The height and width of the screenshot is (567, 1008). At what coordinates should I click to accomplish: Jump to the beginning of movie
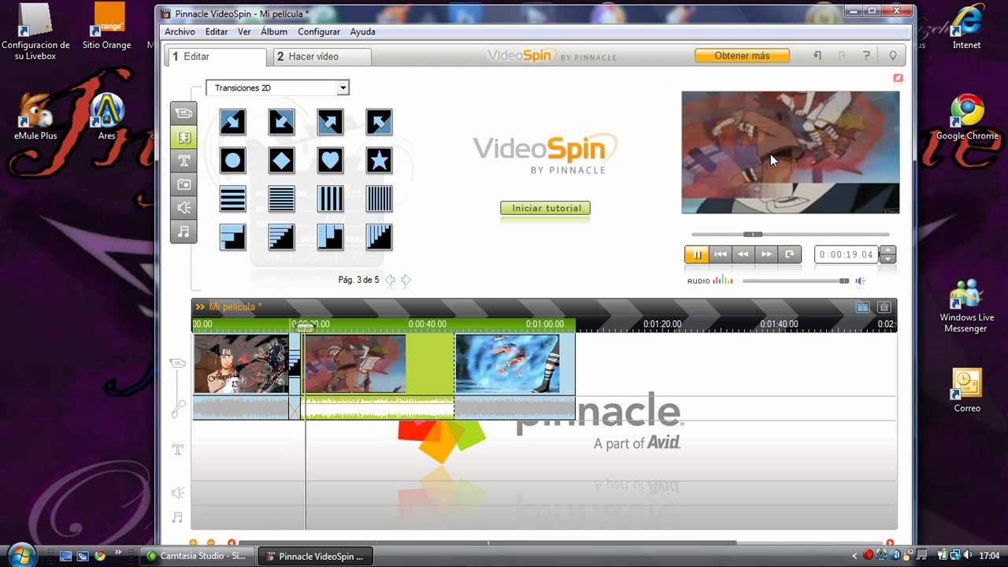pos(721,254)
